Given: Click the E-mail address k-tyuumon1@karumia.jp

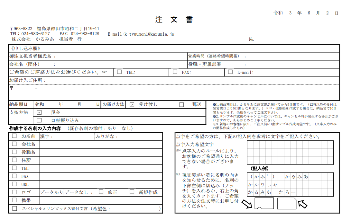Looking at the screenshot, I should [149, 34].
